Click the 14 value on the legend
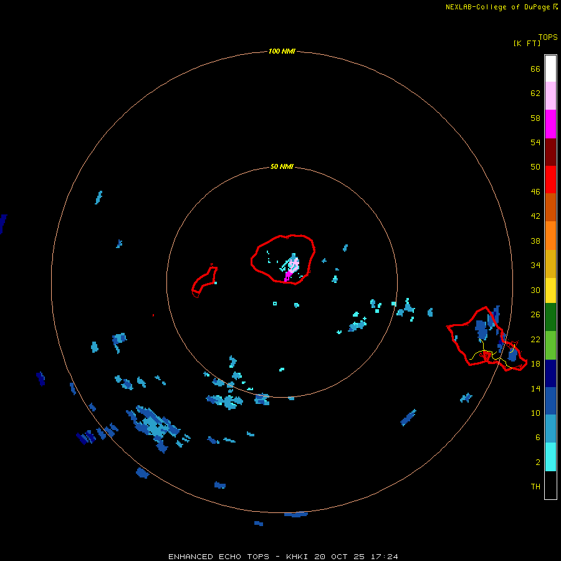The width and height of the screenshot is (561, 561). [x=535, y=388]
